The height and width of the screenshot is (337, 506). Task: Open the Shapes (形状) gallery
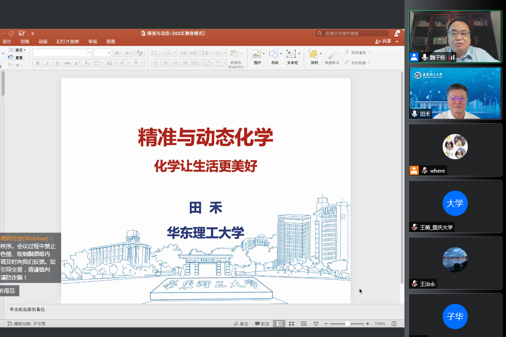[x=274, y=54]
